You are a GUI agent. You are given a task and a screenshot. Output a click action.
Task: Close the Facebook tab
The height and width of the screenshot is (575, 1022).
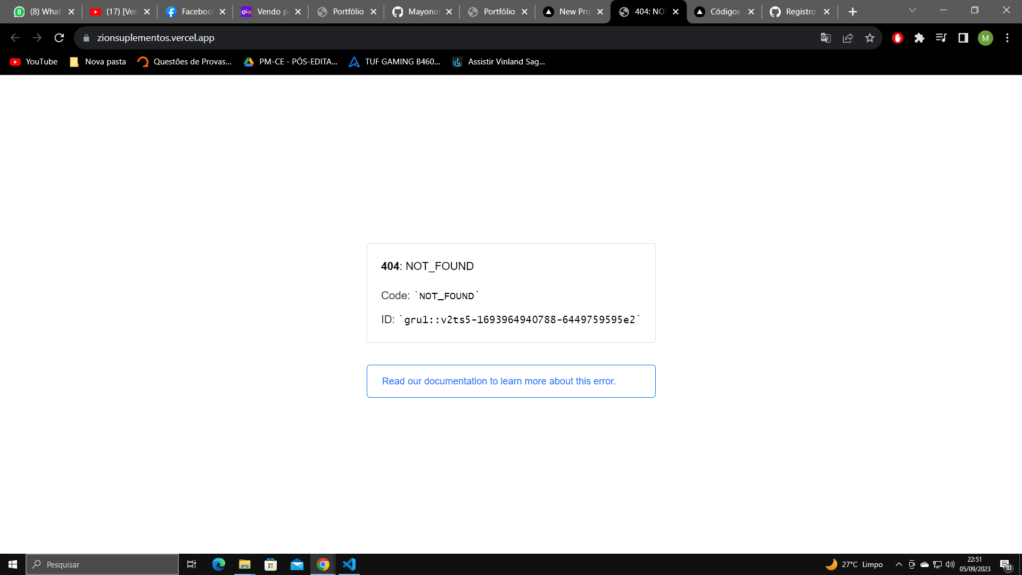point(222,12)
